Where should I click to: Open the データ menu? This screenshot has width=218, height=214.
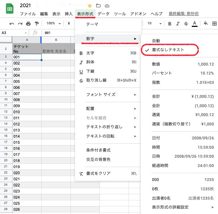coord(103,14)
